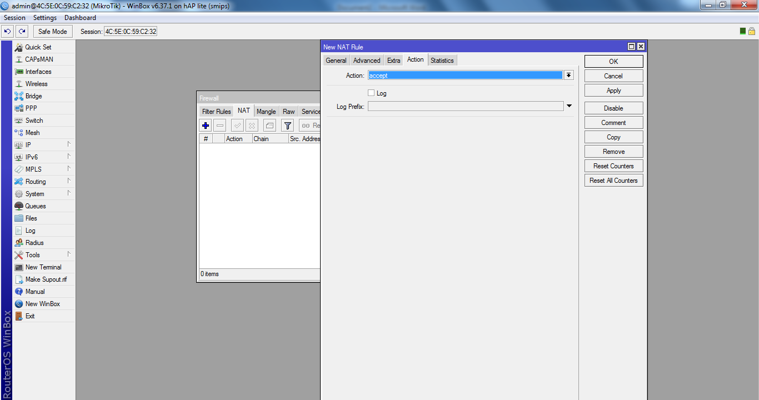
Task: Click the Comment button
Action: point(613,123)
